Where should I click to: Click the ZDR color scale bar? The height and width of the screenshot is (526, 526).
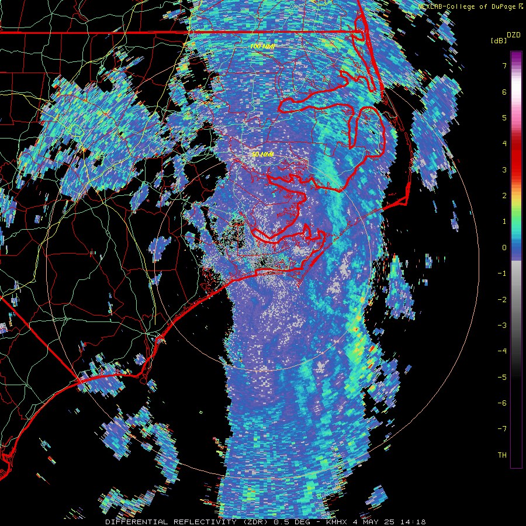(x=516, y=259)
